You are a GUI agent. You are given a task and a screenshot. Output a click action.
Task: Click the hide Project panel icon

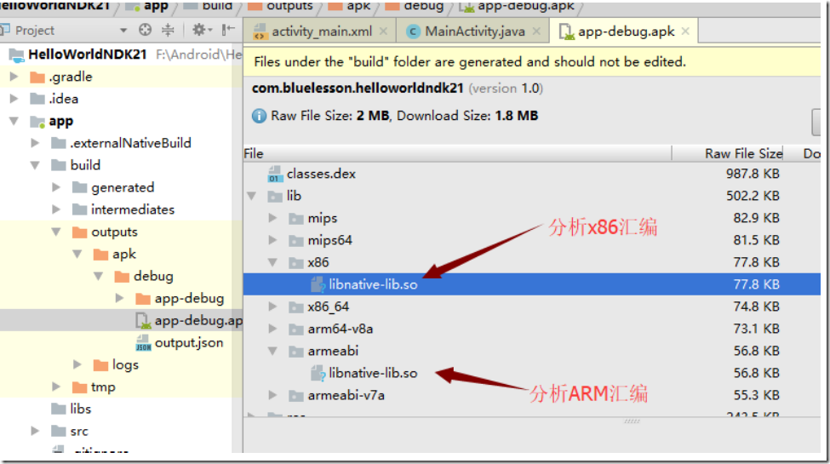coord(228,30)
